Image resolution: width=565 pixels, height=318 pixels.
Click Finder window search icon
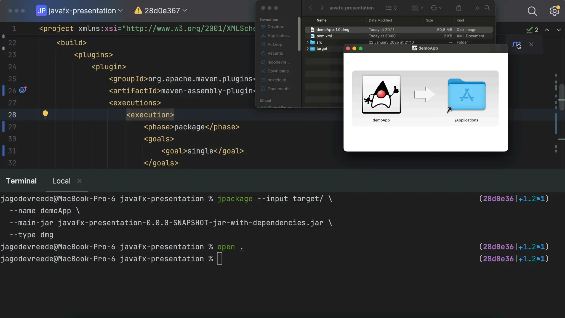coord(487,8)
